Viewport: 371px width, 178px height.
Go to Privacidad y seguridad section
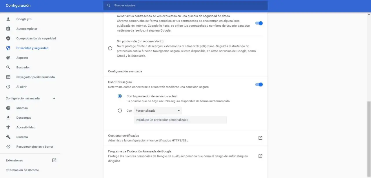[32, 48]
